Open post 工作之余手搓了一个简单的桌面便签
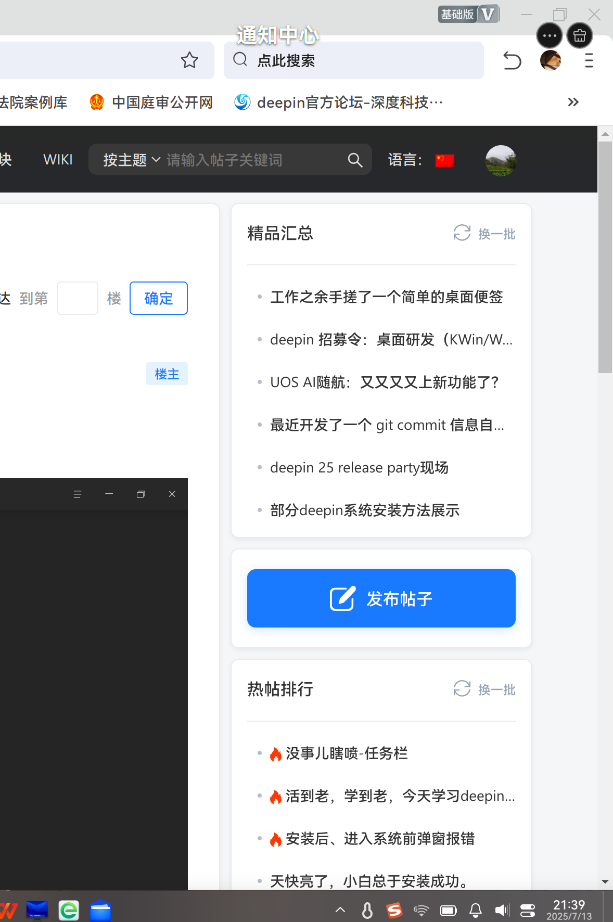Screen dimensions: 613x922 387,297
